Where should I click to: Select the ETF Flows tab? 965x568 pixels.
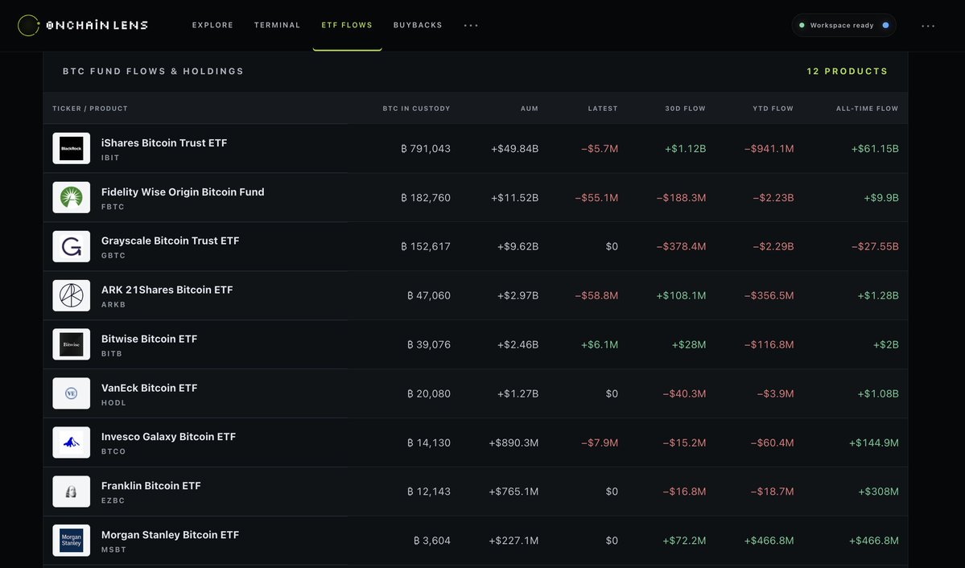pyautogui.click(x=347, y=25)
